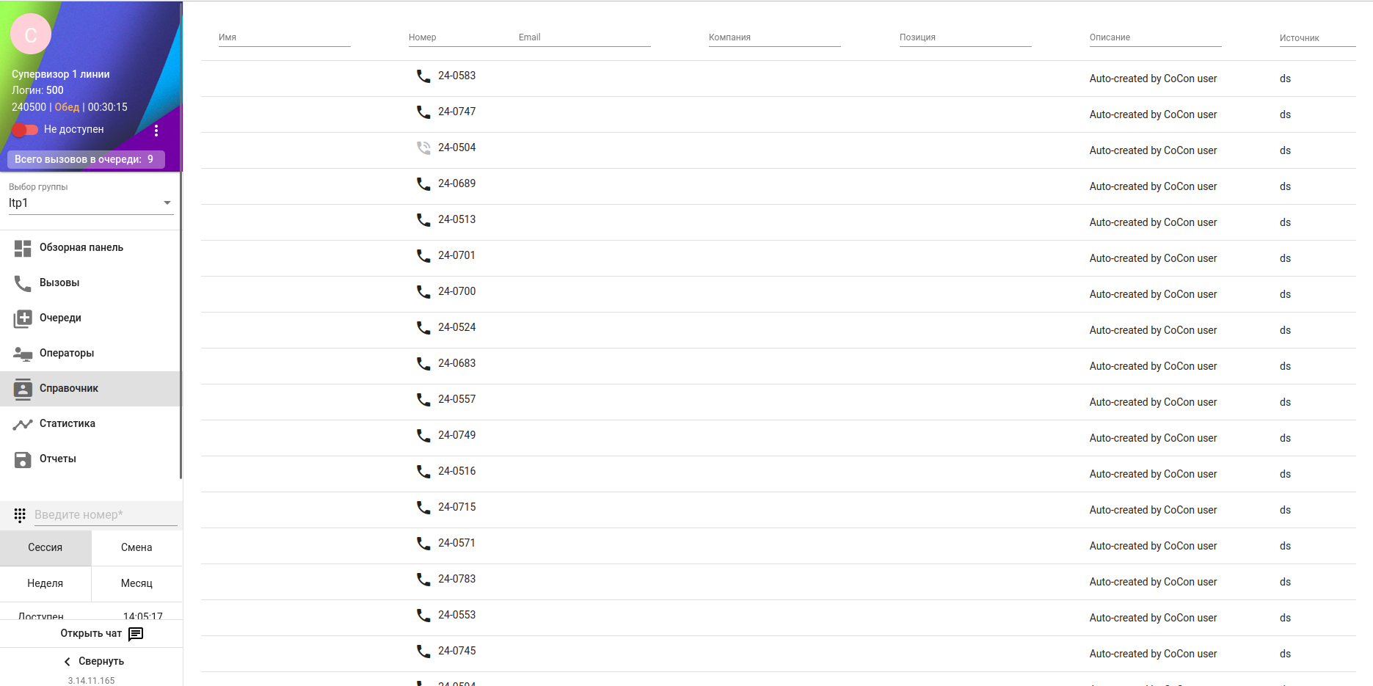Collapse the sidebar using Свернуть
Viewport: 1373px width, 686px height.
[92, 661]
